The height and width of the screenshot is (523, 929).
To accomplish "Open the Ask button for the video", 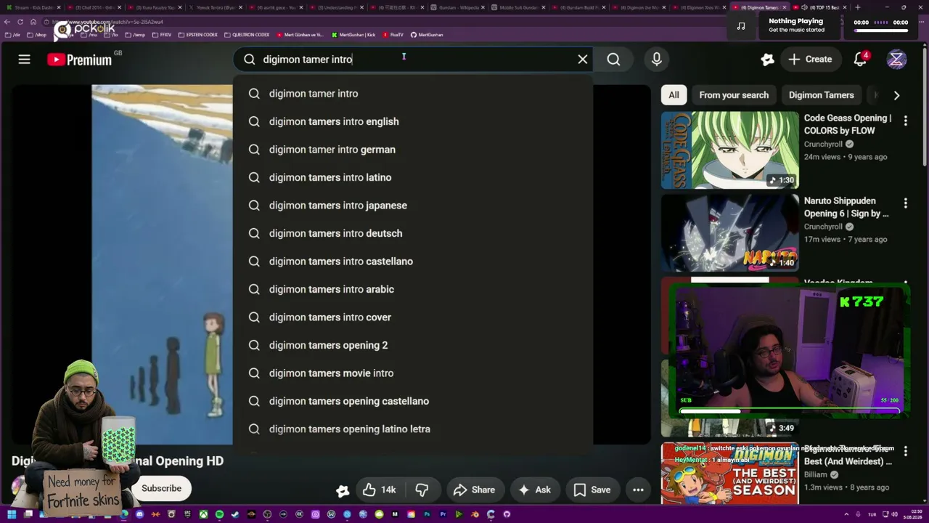I will pos(534,490).
